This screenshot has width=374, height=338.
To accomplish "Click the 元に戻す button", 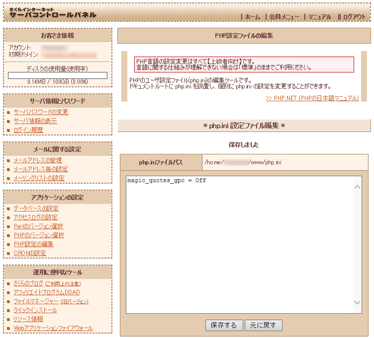I will pyautogui.click(x=264, y=326).
